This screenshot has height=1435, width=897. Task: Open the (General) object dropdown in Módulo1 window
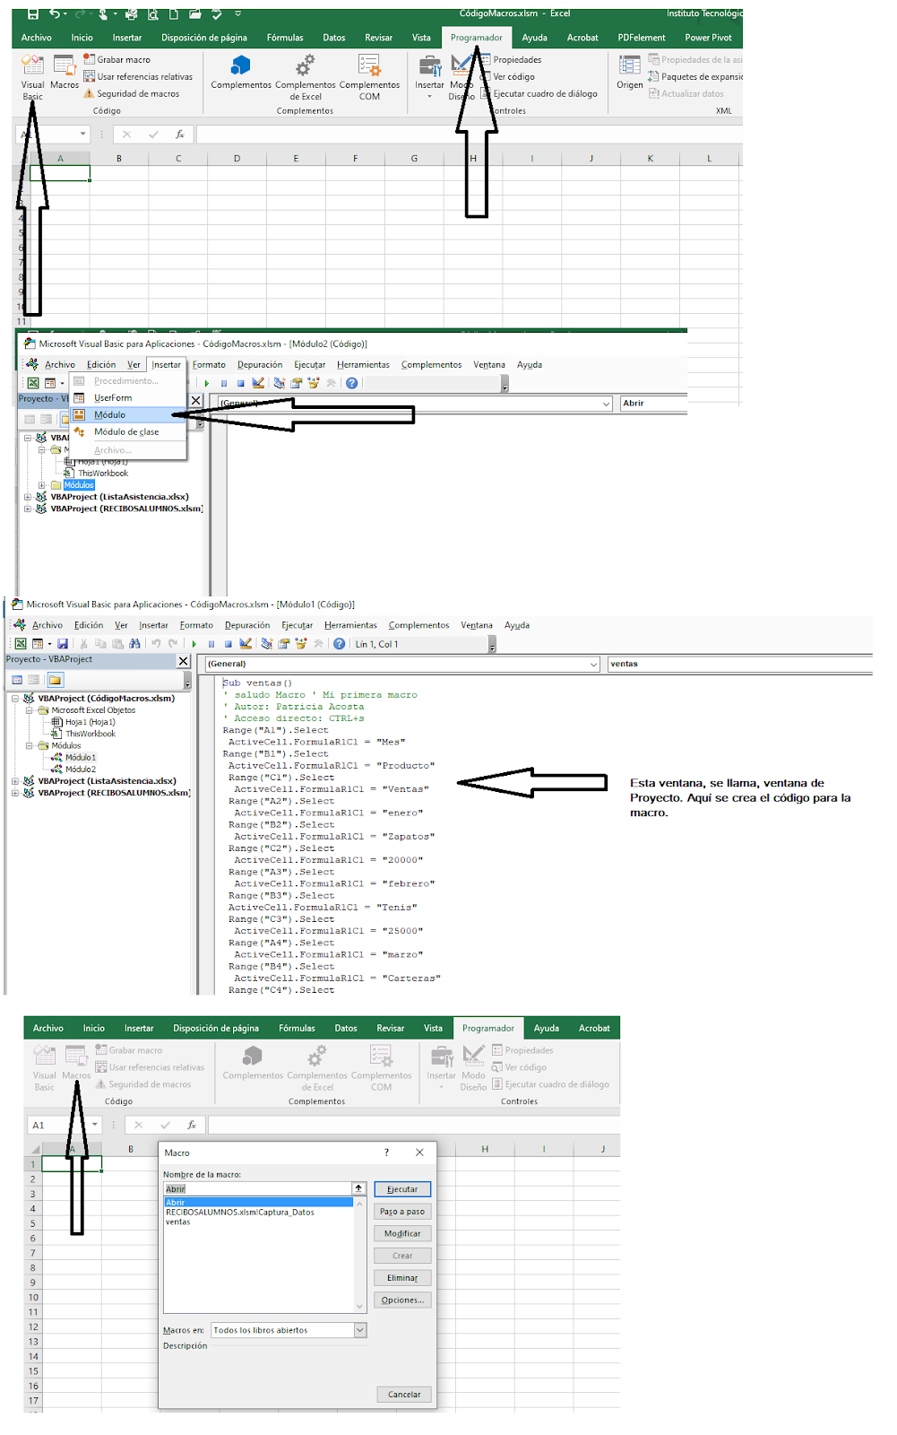click(593, 665)
